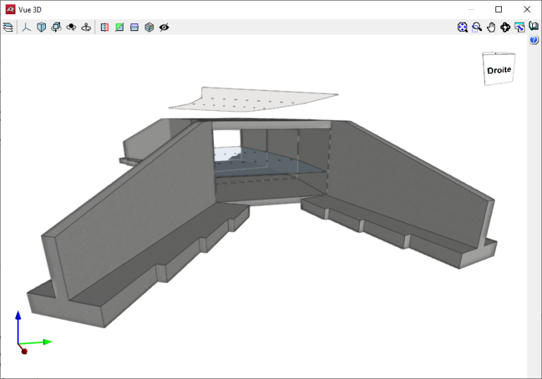Maximize the Vue 3D window
Screen dimensions: 542x379
(498, 9)
